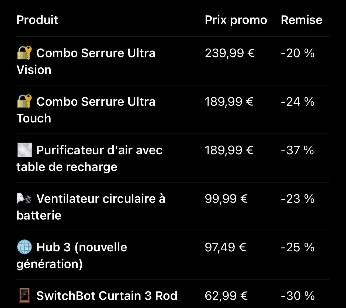Click the lock icon beside Combo Serrure Ultra Touch
This screenshot has height=308, width=346.
click(25, 101)
